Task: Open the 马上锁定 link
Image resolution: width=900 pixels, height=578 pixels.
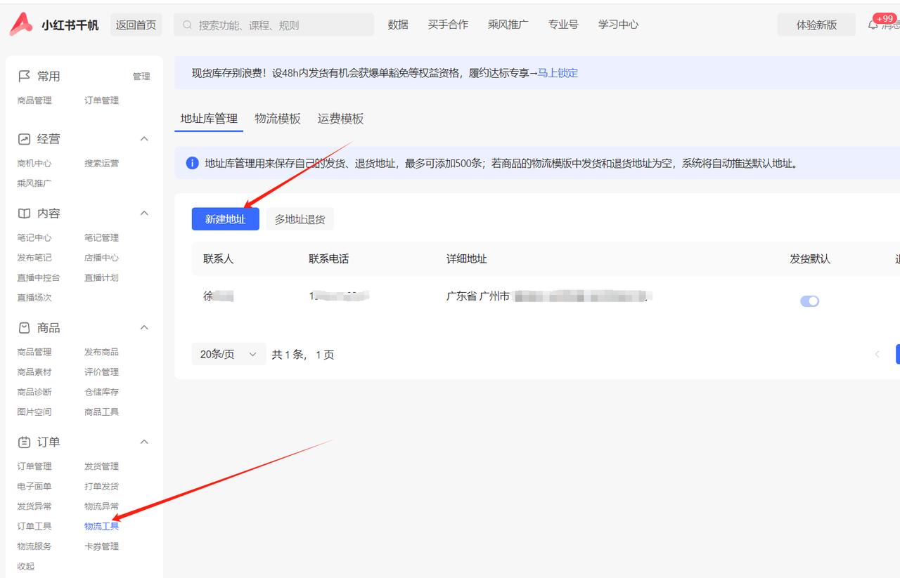Action: point(559,73)
